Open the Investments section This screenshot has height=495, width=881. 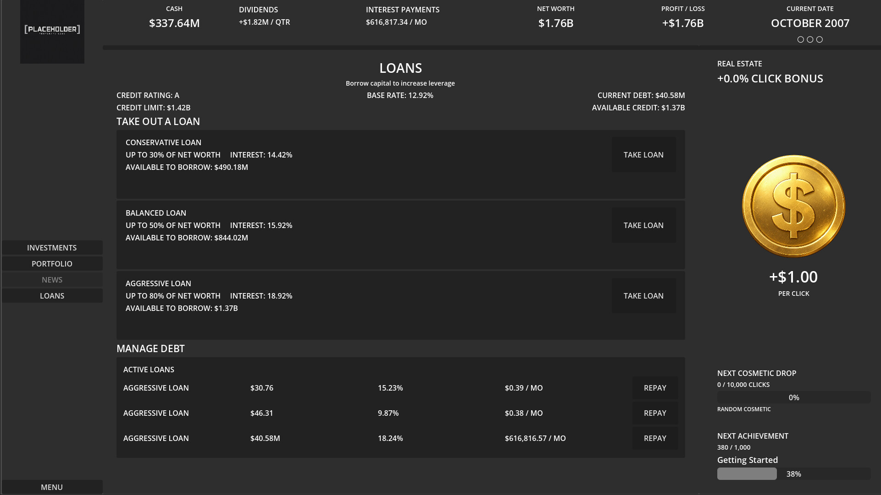(52, 248)
